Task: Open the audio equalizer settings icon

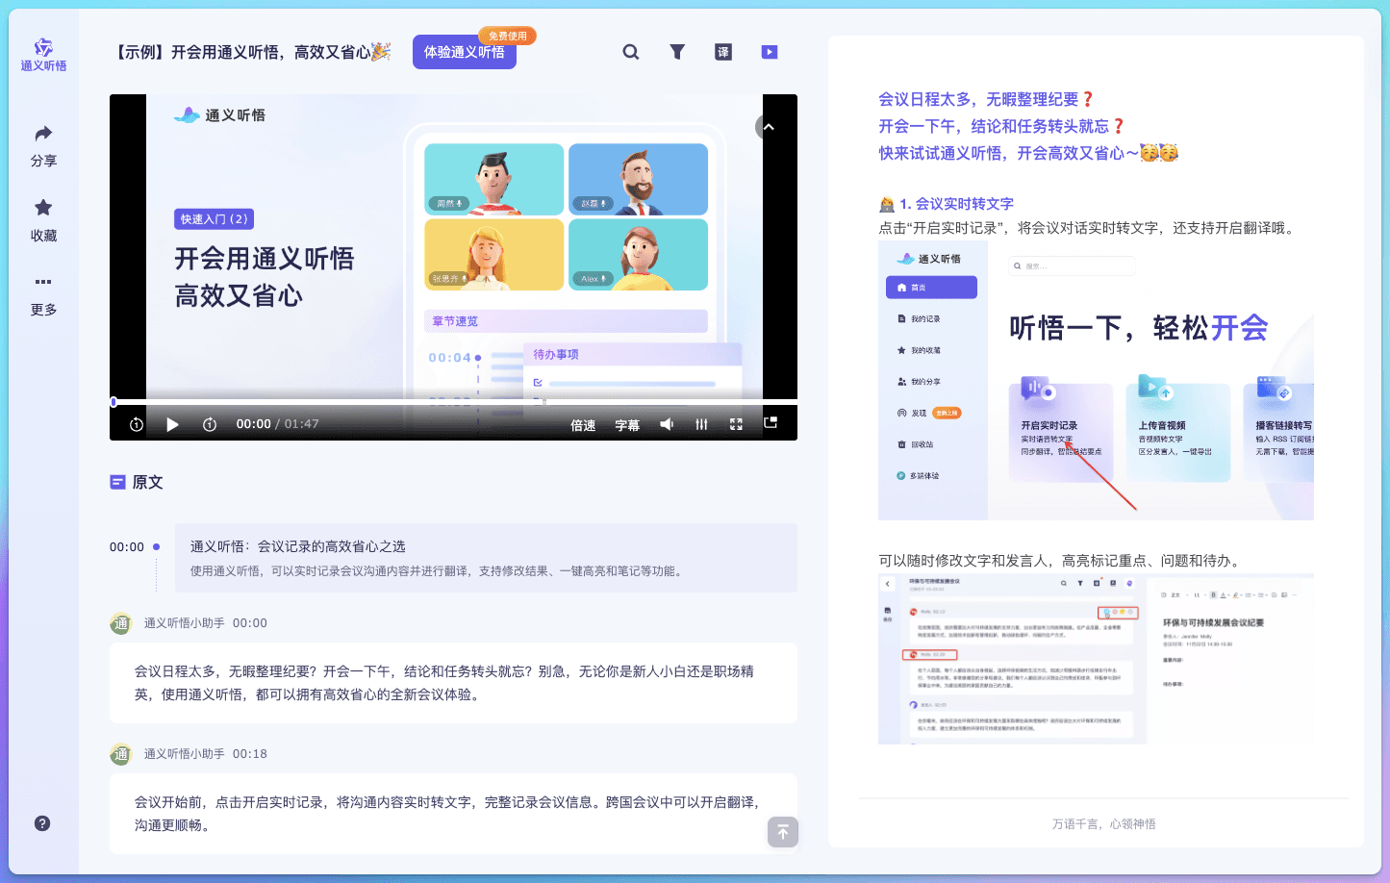Action: coord(701,424)
